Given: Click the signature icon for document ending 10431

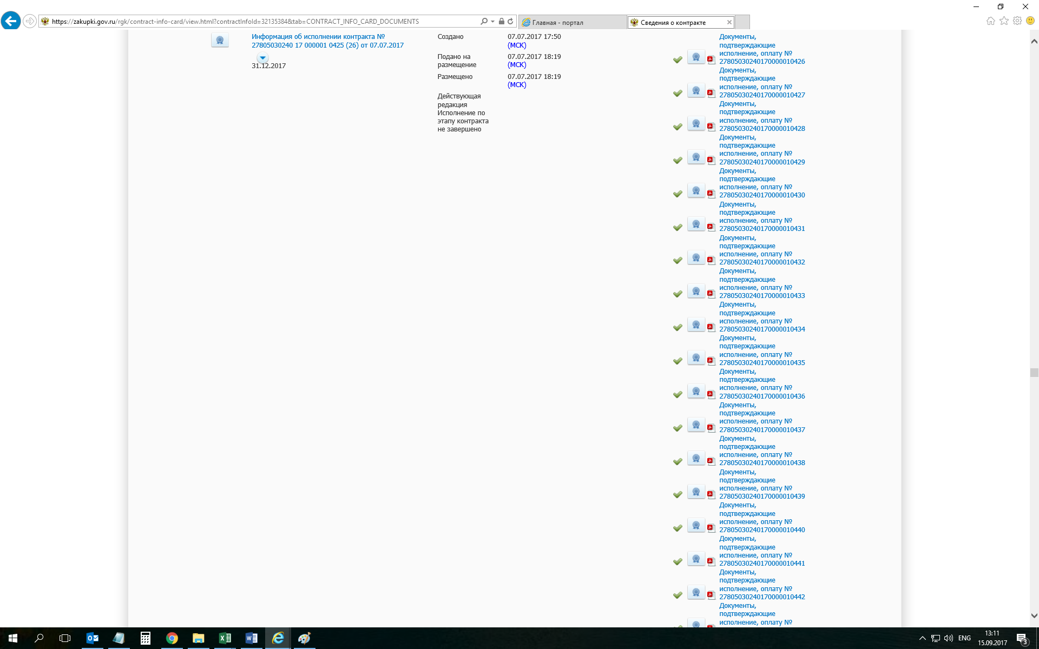Looking at the screenshot, I should [x=696, y=224].
